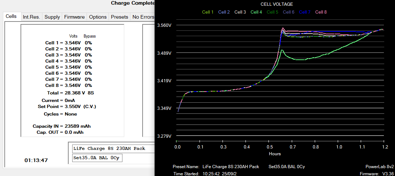Click Cell 4 legend label on graph

pos(256,12)
